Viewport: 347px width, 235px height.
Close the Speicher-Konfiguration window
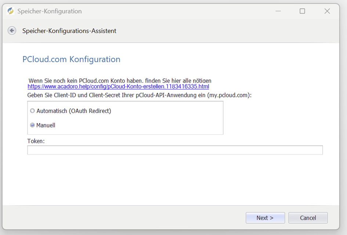(x=327, y=11)
